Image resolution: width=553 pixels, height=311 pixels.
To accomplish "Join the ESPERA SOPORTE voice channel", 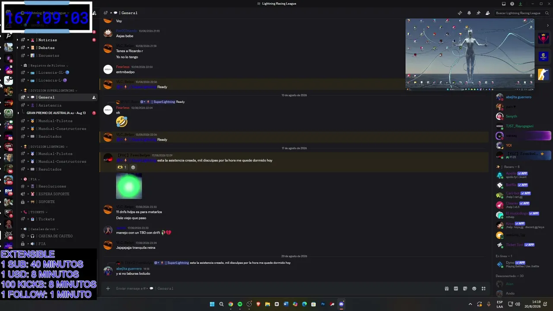I will 58,194.
